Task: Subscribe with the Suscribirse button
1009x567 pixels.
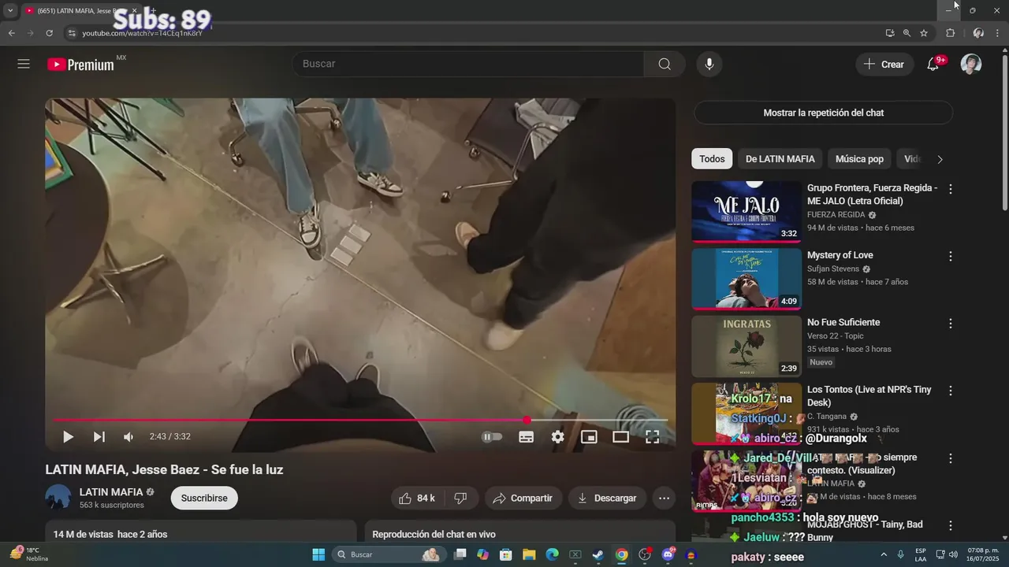Action: (x=204, y=498)
